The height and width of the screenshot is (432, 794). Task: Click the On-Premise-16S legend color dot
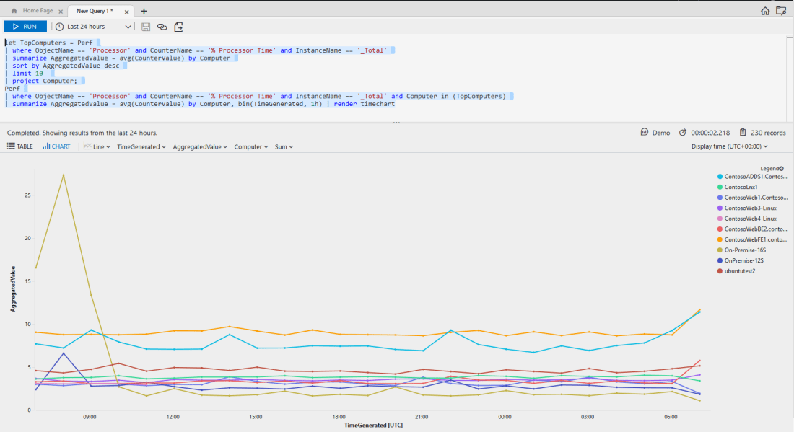coord(720,250)
